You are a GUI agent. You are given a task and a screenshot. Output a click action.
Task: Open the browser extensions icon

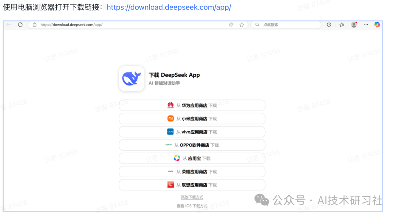point(329,25)
